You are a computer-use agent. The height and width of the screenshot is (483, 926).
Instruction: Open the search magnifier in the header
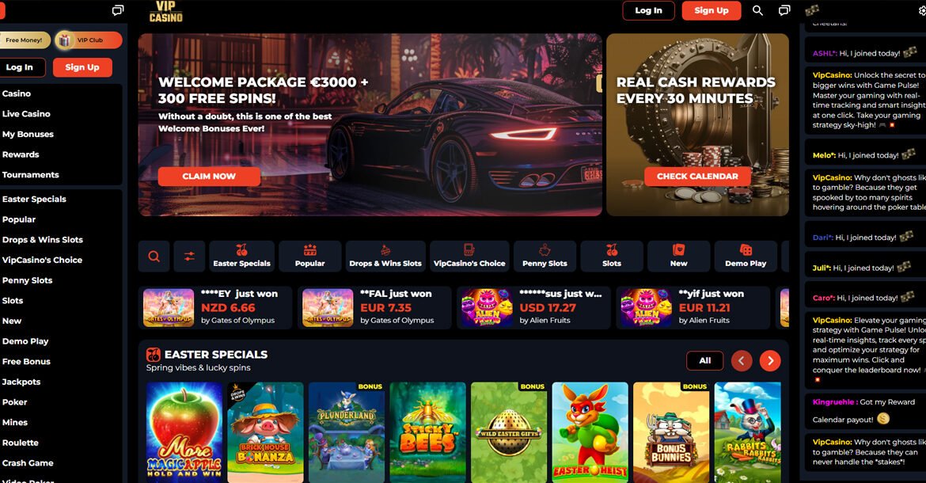pyautogui.click(x=757, y=10)
